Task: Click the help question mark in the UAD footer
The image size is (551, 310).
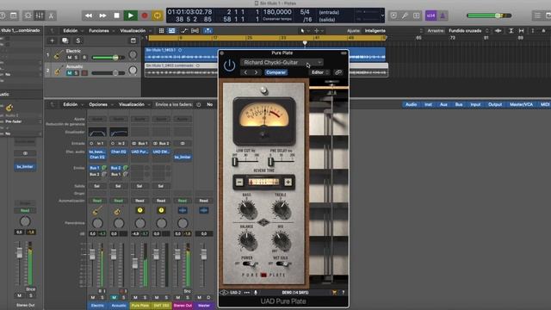Action: click(x=343, y=293)
